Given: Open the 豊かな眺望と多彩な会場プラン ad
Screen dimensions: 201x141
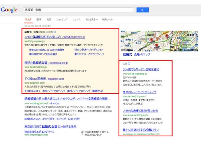Looking at the screenshot, I should coord(141,130).
